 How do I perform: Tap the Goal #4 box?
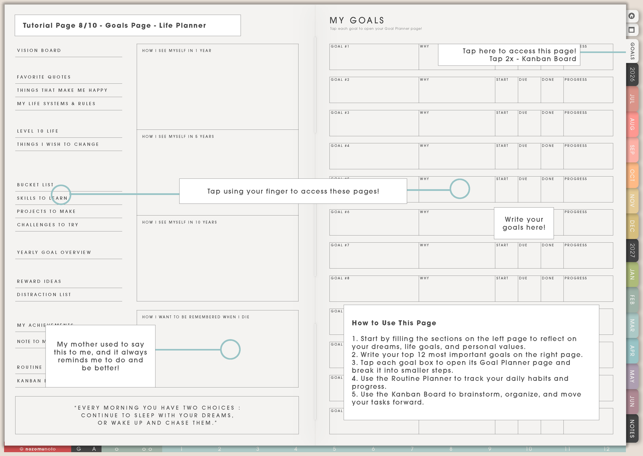(x=374, y=156)
